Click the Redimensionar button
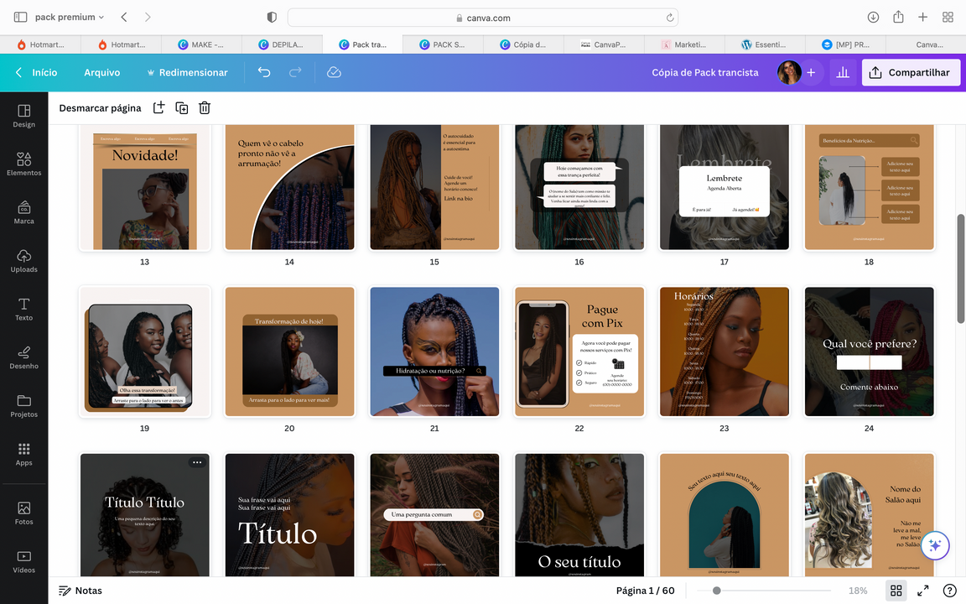This screenshot has width=966, height=604. [x=187, y=73]
